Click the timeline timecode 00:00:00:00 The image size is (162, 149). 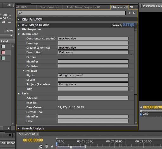[33, 140]
